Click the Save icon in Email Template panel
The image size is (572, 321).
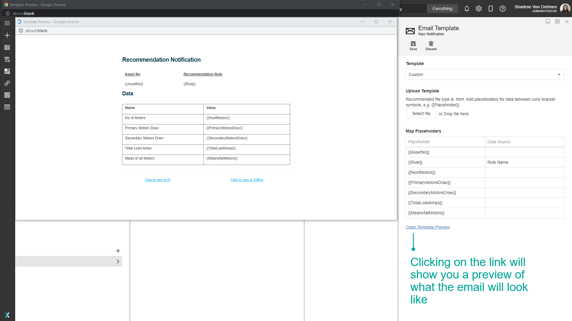413,44
